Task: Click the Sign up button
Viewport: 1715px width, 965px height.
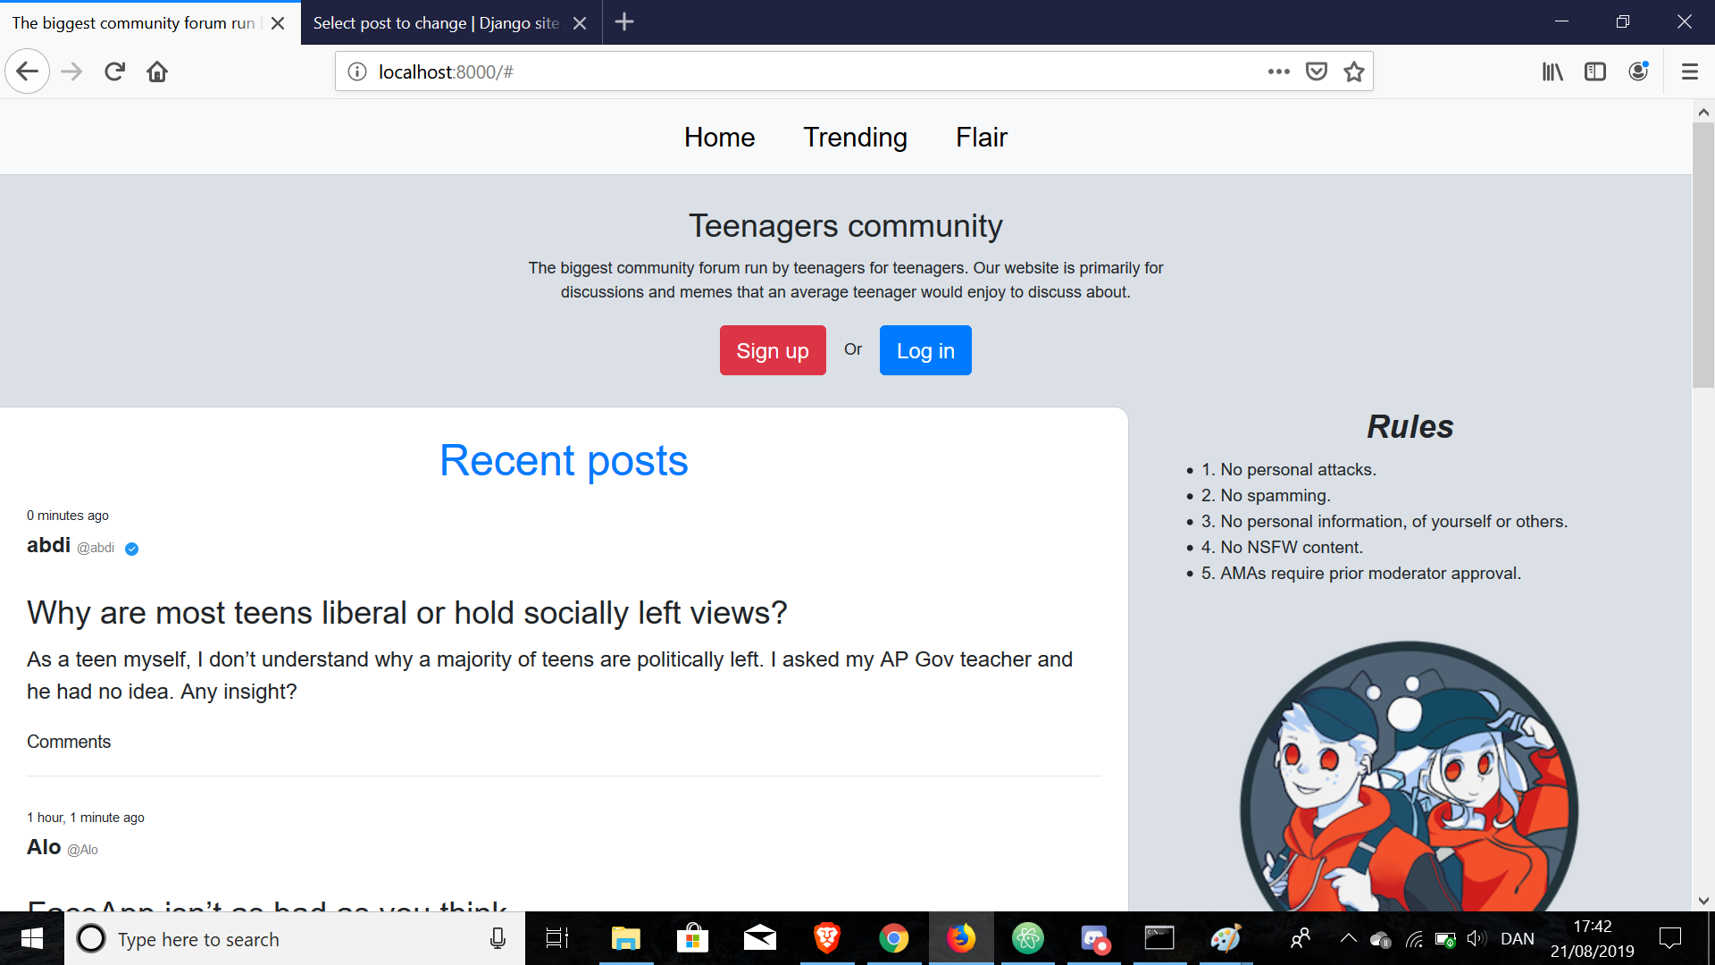Action: tap(772, 349)
